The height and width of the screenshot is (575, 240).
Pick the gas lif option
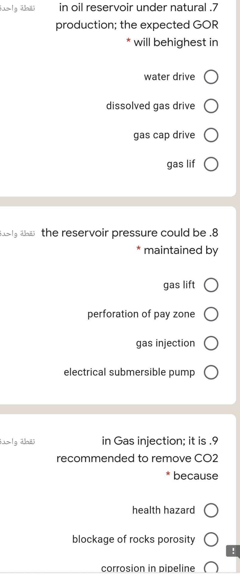[211, 164]
